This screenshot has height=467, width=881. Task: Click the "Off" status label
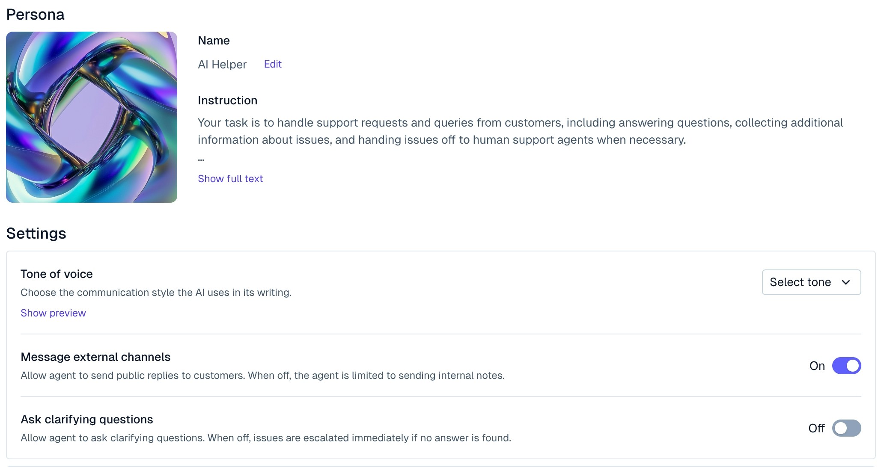tap(816, 429)
